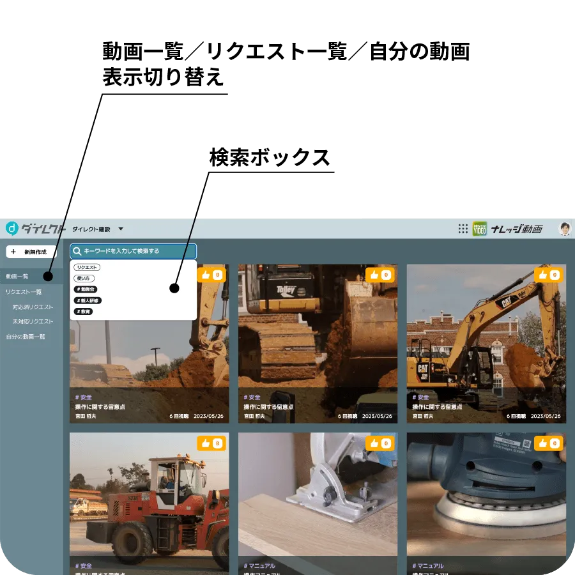This screenshot has height=575, width=575.
Task: Click the magnifier icon in search bar
Action: click(x=77, y=251)
